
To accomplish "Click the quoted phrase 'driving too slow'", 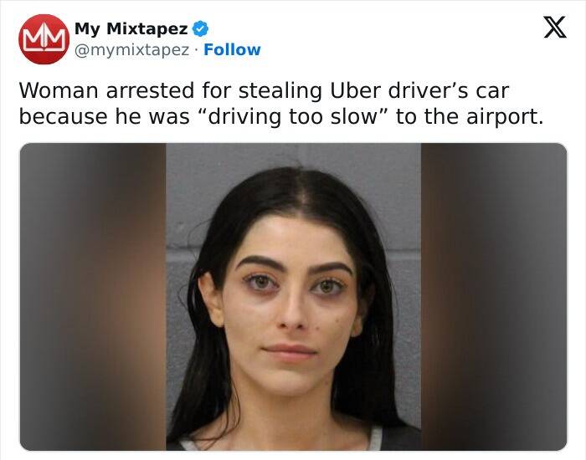I will tap(292, 116).
